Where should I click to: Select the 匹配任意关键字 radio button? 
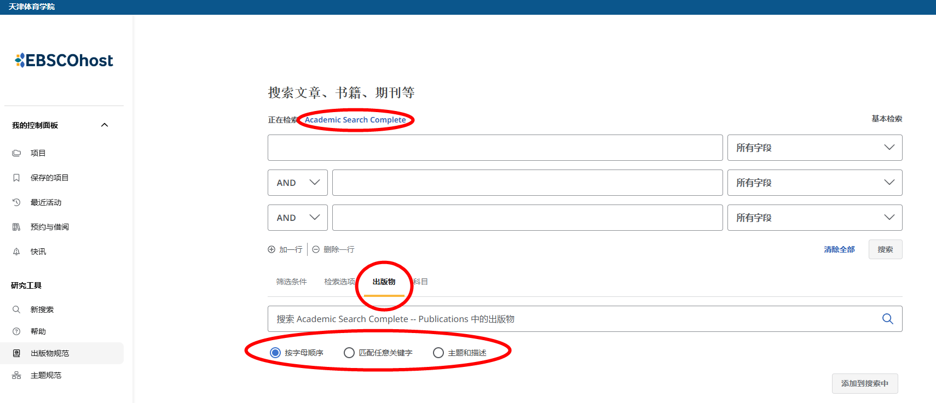tap(349, 353)
